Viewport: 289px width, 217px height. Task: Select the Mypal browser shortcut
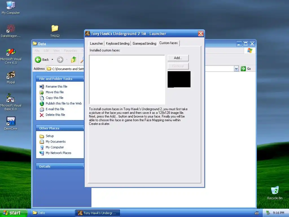pyautogui.click(x=11, y=77)
